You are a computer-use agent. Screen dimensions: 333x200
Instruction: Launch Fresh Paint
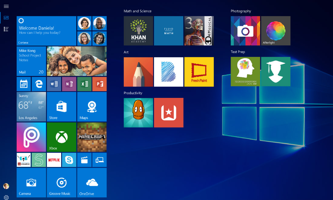tap(199, 72)
